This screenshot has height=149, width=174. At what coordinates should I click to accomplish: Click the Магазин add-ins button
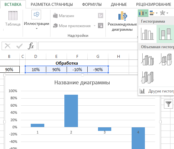pos(64,16)
